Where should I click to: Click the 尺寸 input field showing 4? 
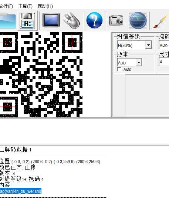pyautogui.click(x=164, y=62)
